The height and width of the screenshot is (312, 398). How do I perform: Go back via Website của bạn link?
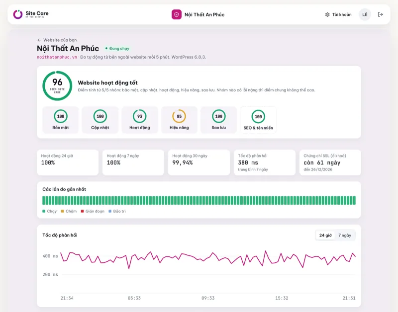coord(60,40)
